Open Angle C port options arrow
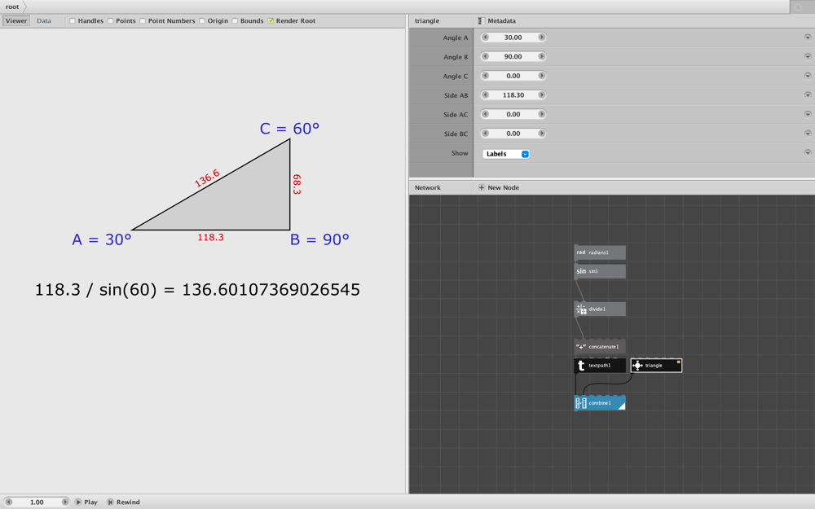The width and height of the screenshot is (815, 509). pyautogui.click(x=807, y=76)
